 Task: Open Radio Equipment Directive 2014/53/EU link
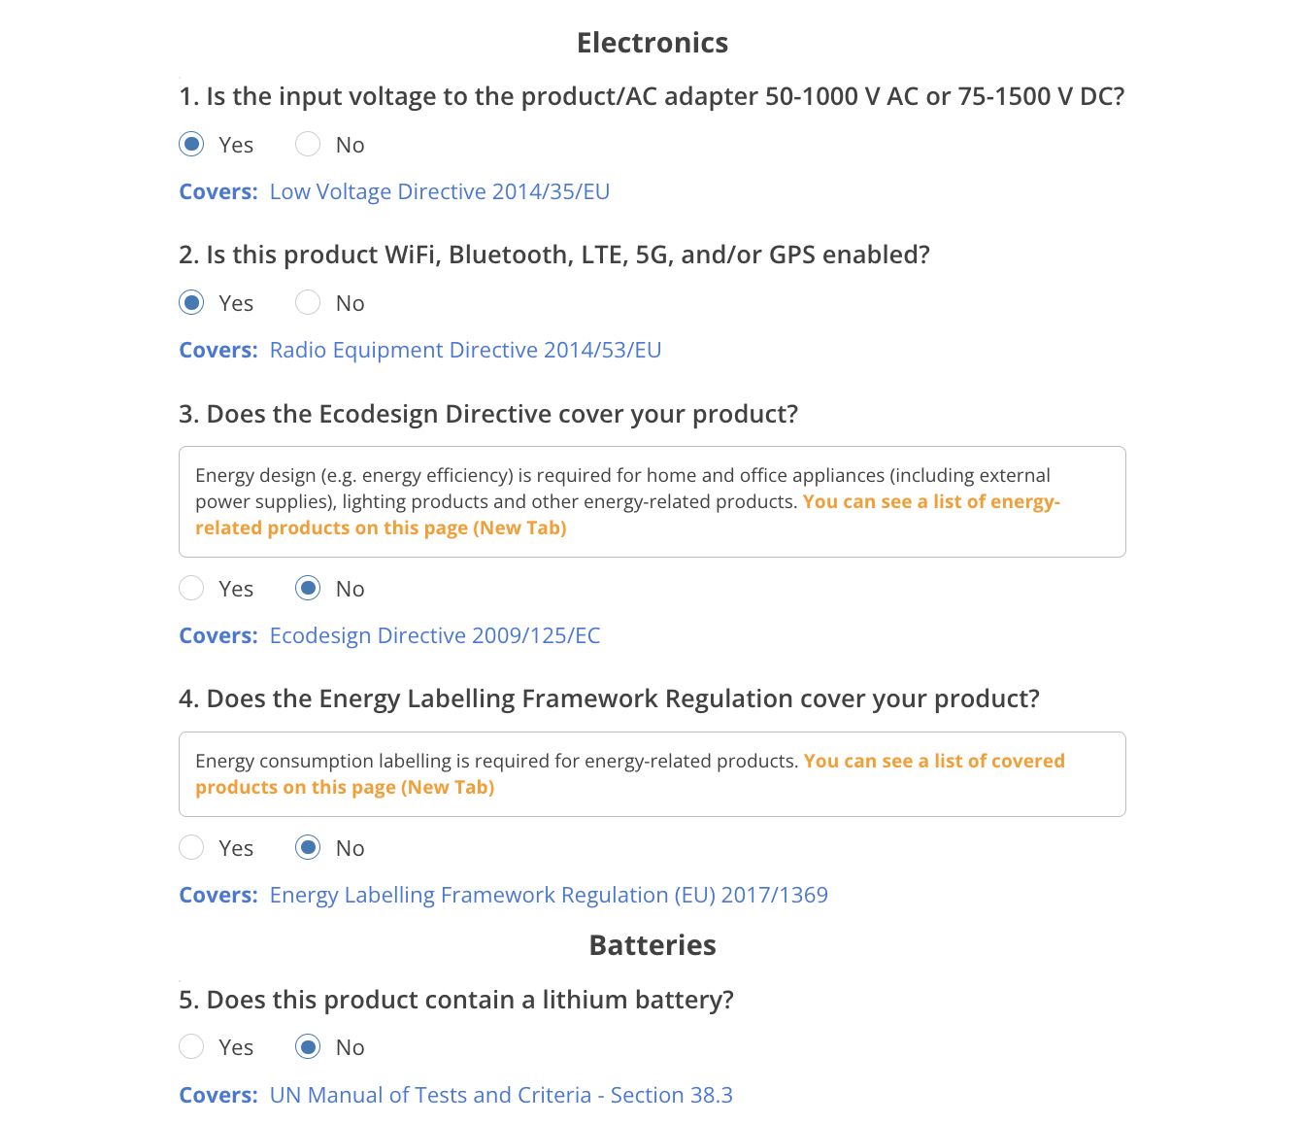point(466,351)
